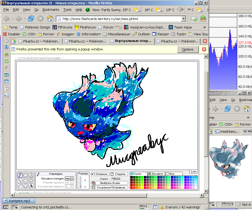Select the curve arc tool

coord(20,186)
